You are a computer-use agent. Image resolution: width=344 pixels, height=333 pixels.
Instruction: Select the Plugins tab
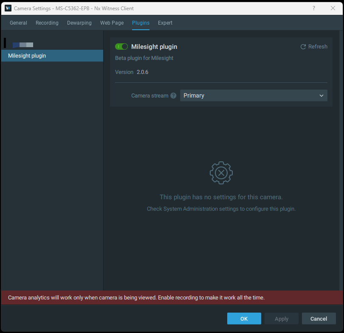(141, 23)
